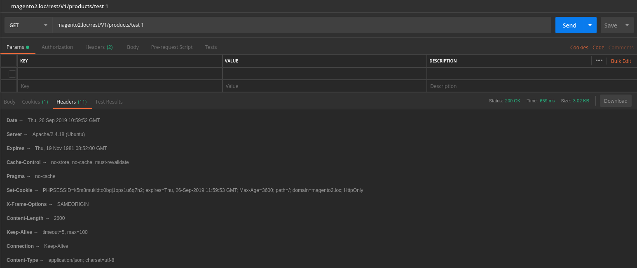Click the Content-Type application/json value

(x=81, y=260)
